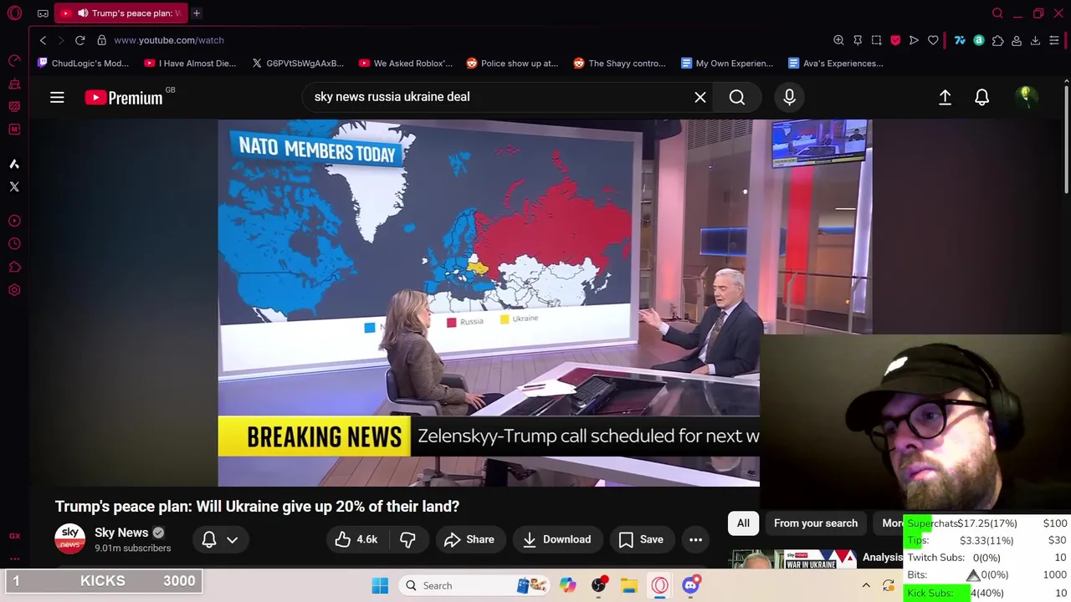The width and height of the screenshot is (1071, 602).
Task: Dislike the Sky News video
Action: pos(408,539)
